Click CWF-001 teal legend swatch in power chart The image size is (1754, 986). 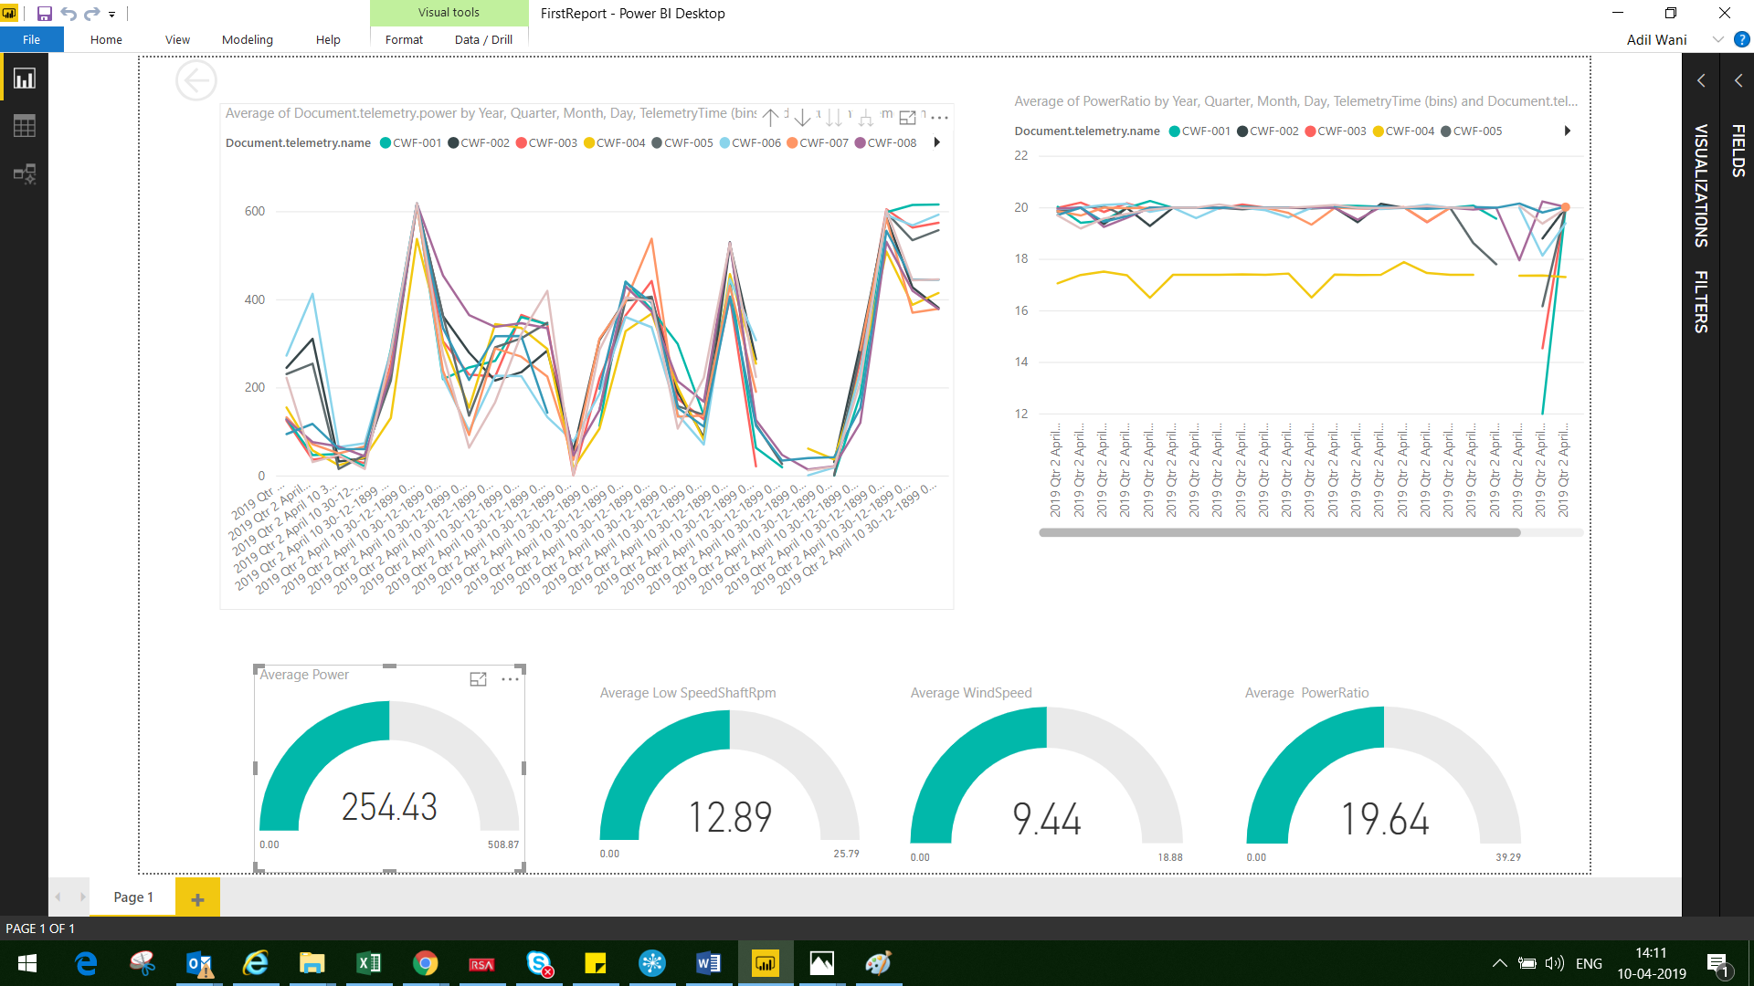[386, 143]
